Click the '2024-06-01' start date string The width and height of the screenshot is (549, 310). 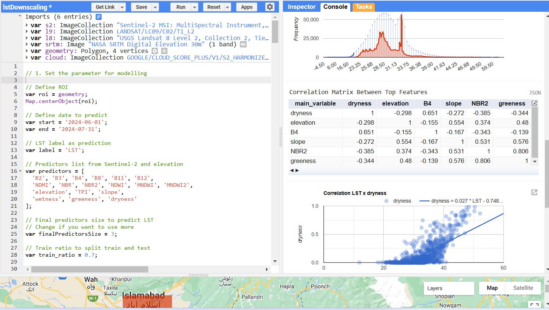pyautogui.click(x=85, y=122)
